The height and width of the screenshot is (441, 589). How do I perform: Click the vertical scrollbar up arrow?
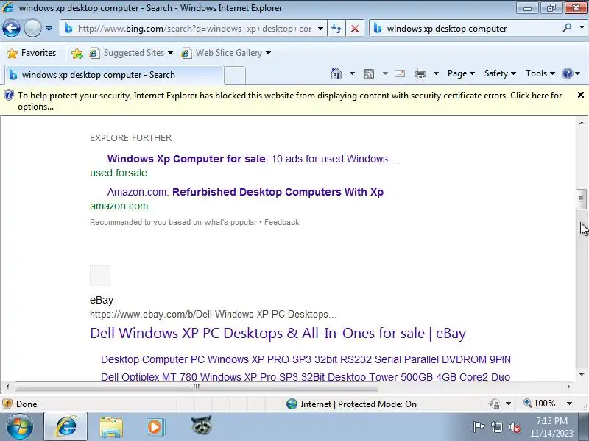pos(581,123)
